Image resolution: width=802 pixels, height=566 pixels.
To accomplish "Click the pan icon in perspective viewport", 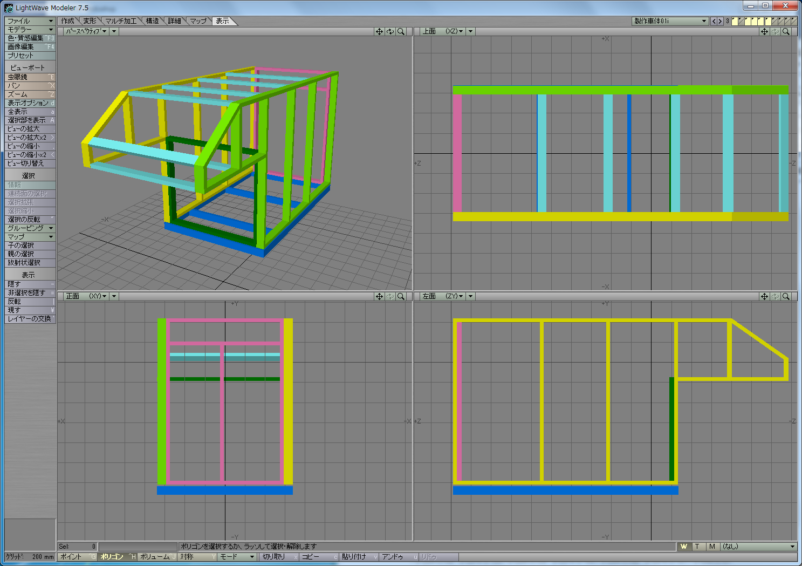I will [379, 32].
